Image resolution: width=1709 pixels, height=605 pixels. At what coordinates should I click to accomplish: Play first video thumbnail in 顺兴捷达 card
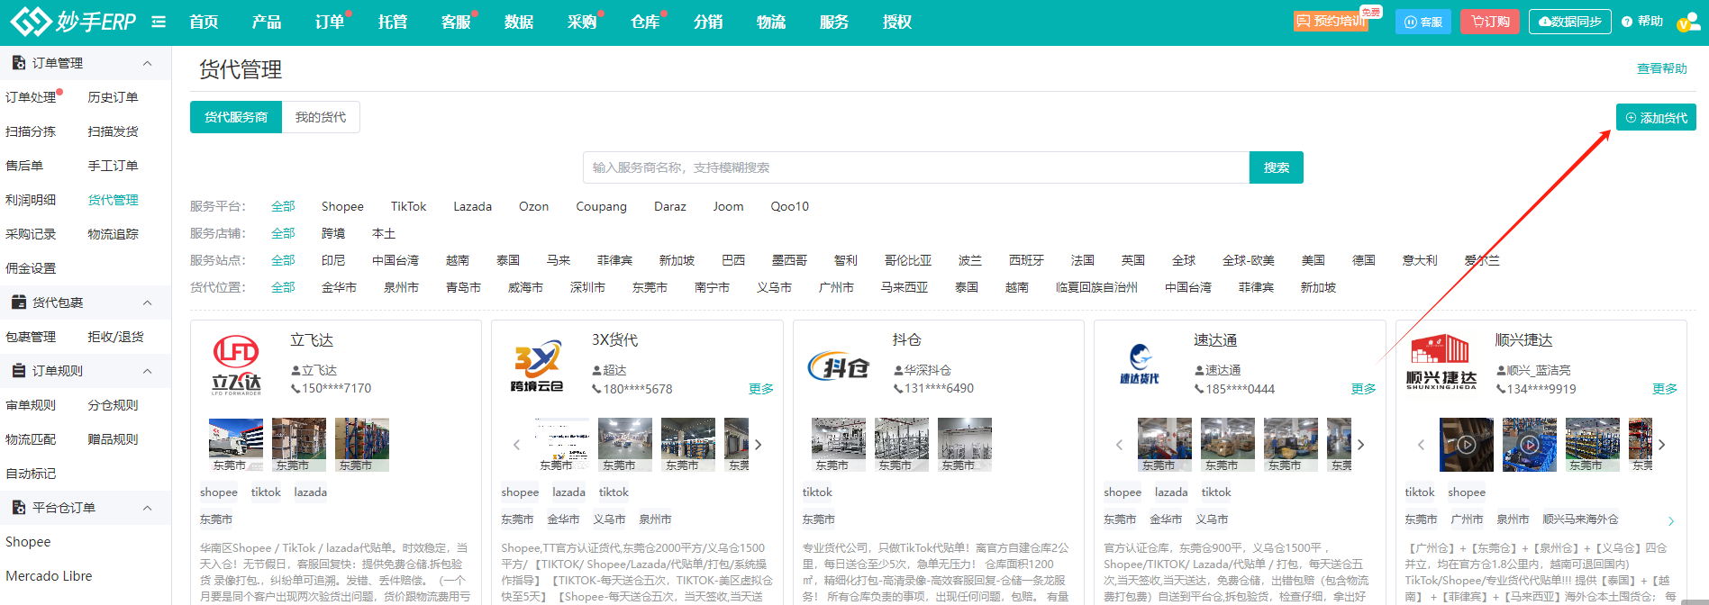coord(1467,445)
